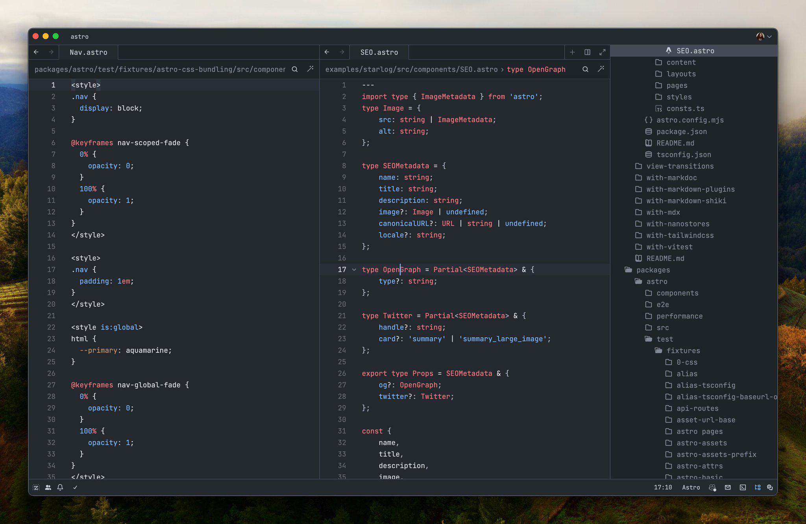Switch to the Nav.astro tab
The height and width of the screenshot is (524, 806).
[88, 52]
